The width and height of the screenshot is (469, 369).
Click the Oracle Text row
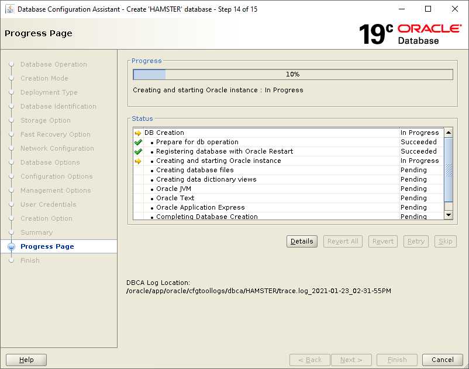288,198
